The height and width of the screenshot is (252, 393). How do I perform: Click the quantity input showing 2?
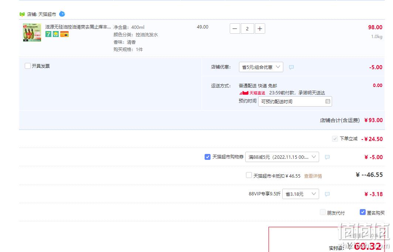tap(247, 28)
